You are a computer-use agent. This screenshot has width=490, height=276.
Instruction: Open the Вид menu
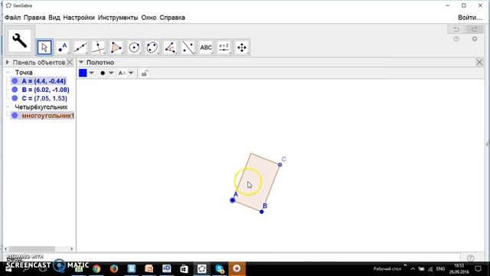pos(54,18)
